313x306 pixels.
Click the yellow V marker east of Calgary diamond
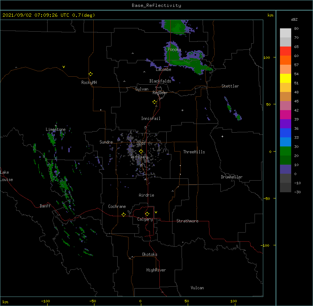point(156,212)
